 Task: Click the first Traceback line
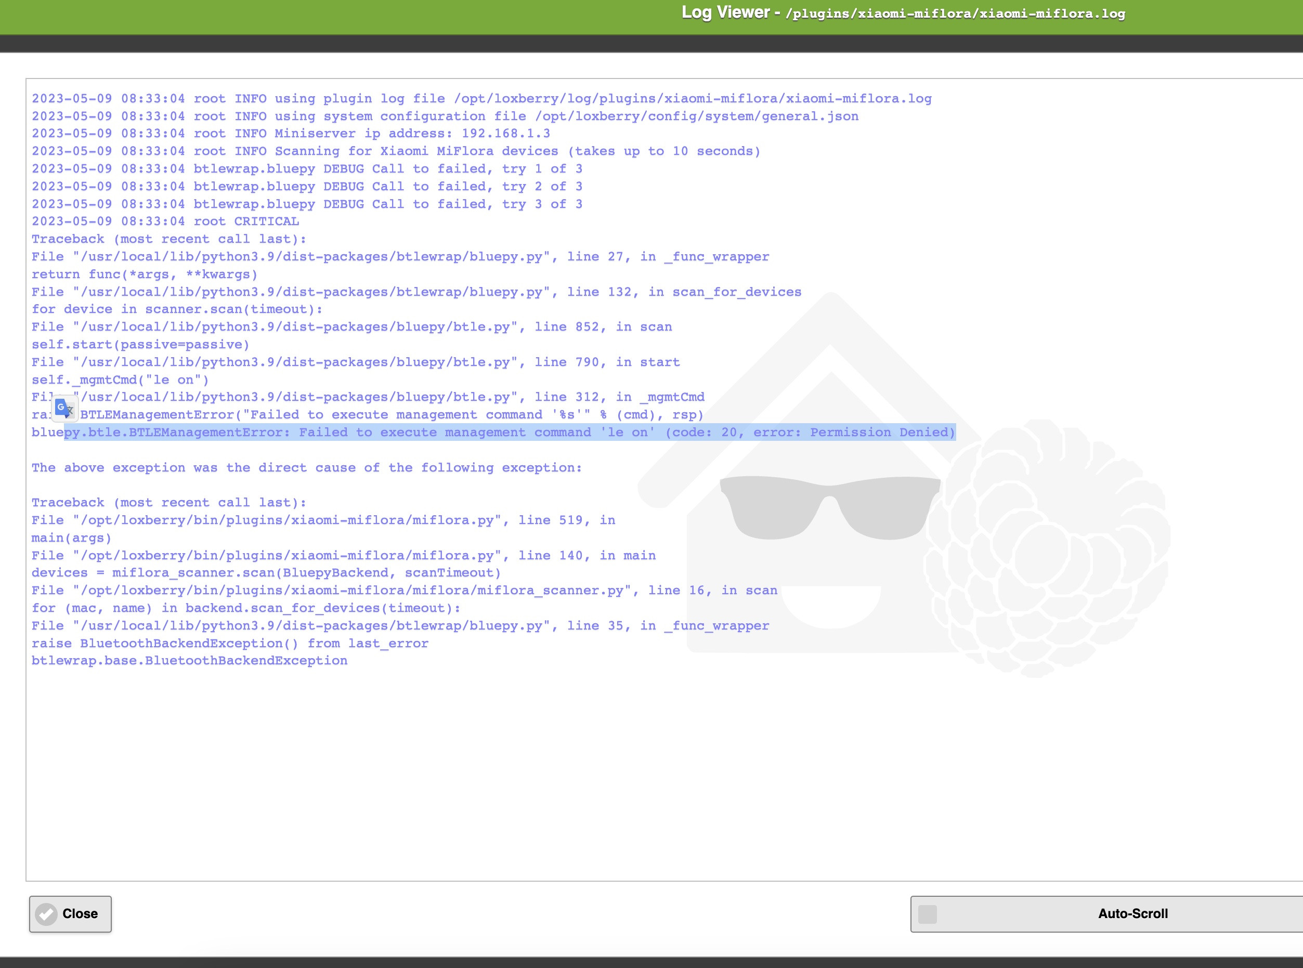(x=169, y=239)
